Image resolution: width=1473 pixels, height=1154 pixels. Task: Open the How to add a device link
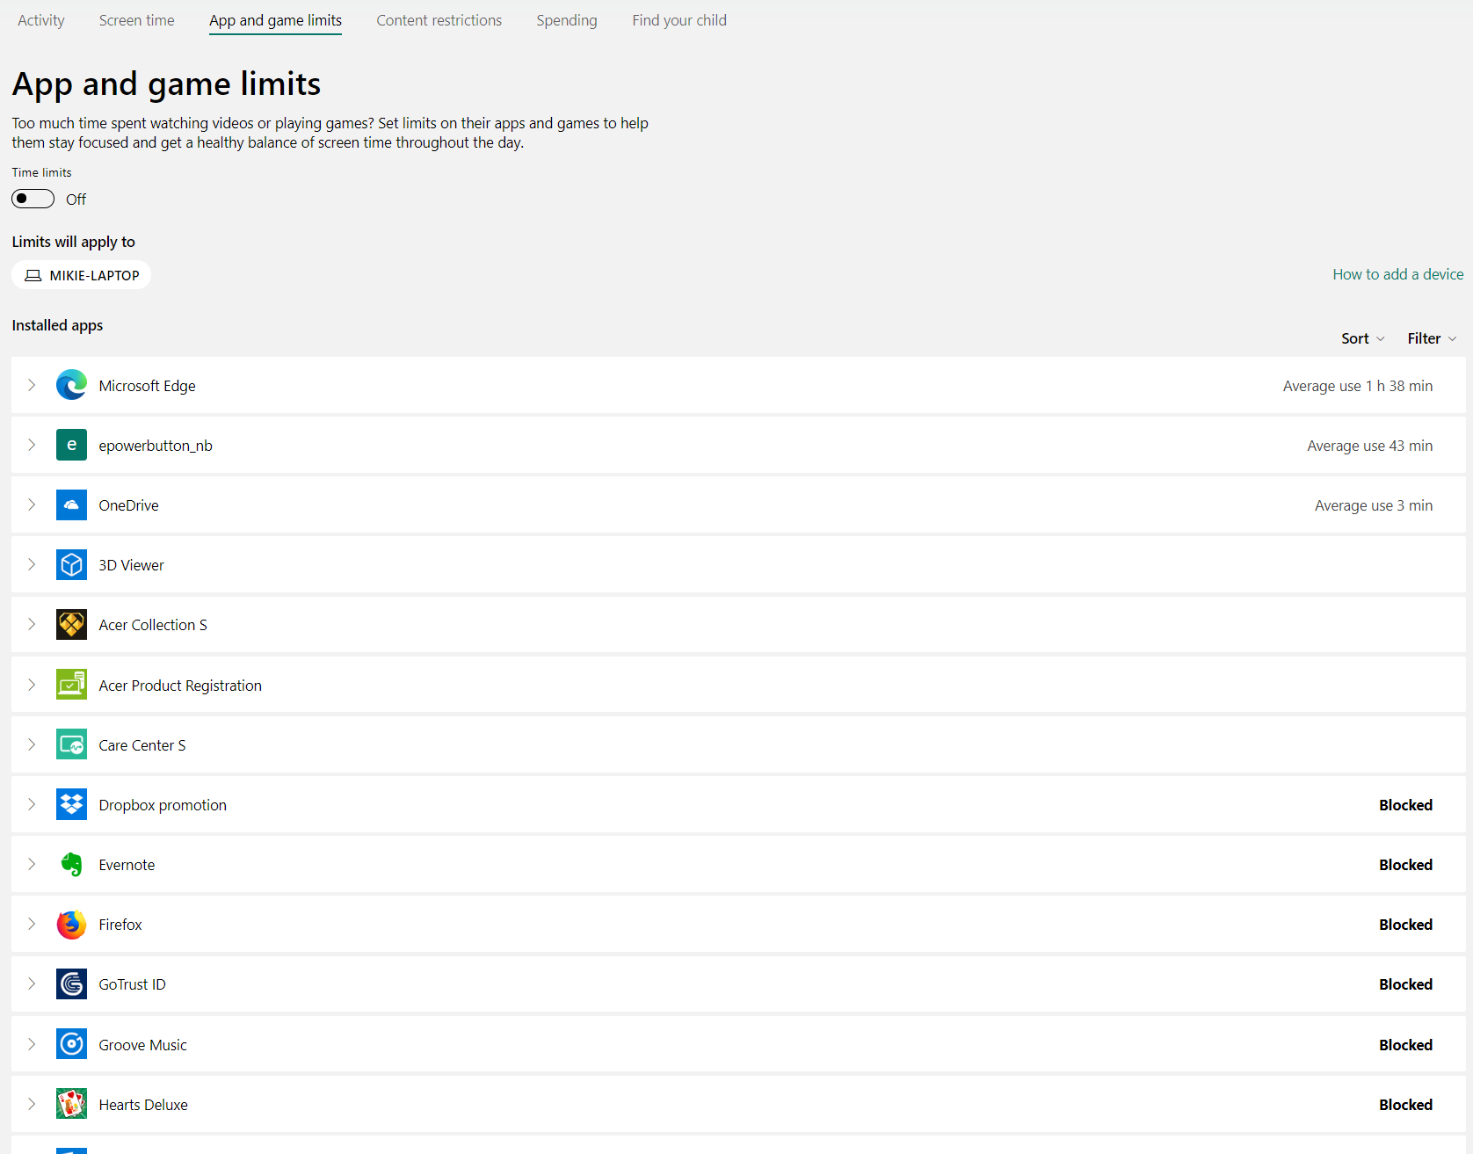click(x=1398, y=274)
